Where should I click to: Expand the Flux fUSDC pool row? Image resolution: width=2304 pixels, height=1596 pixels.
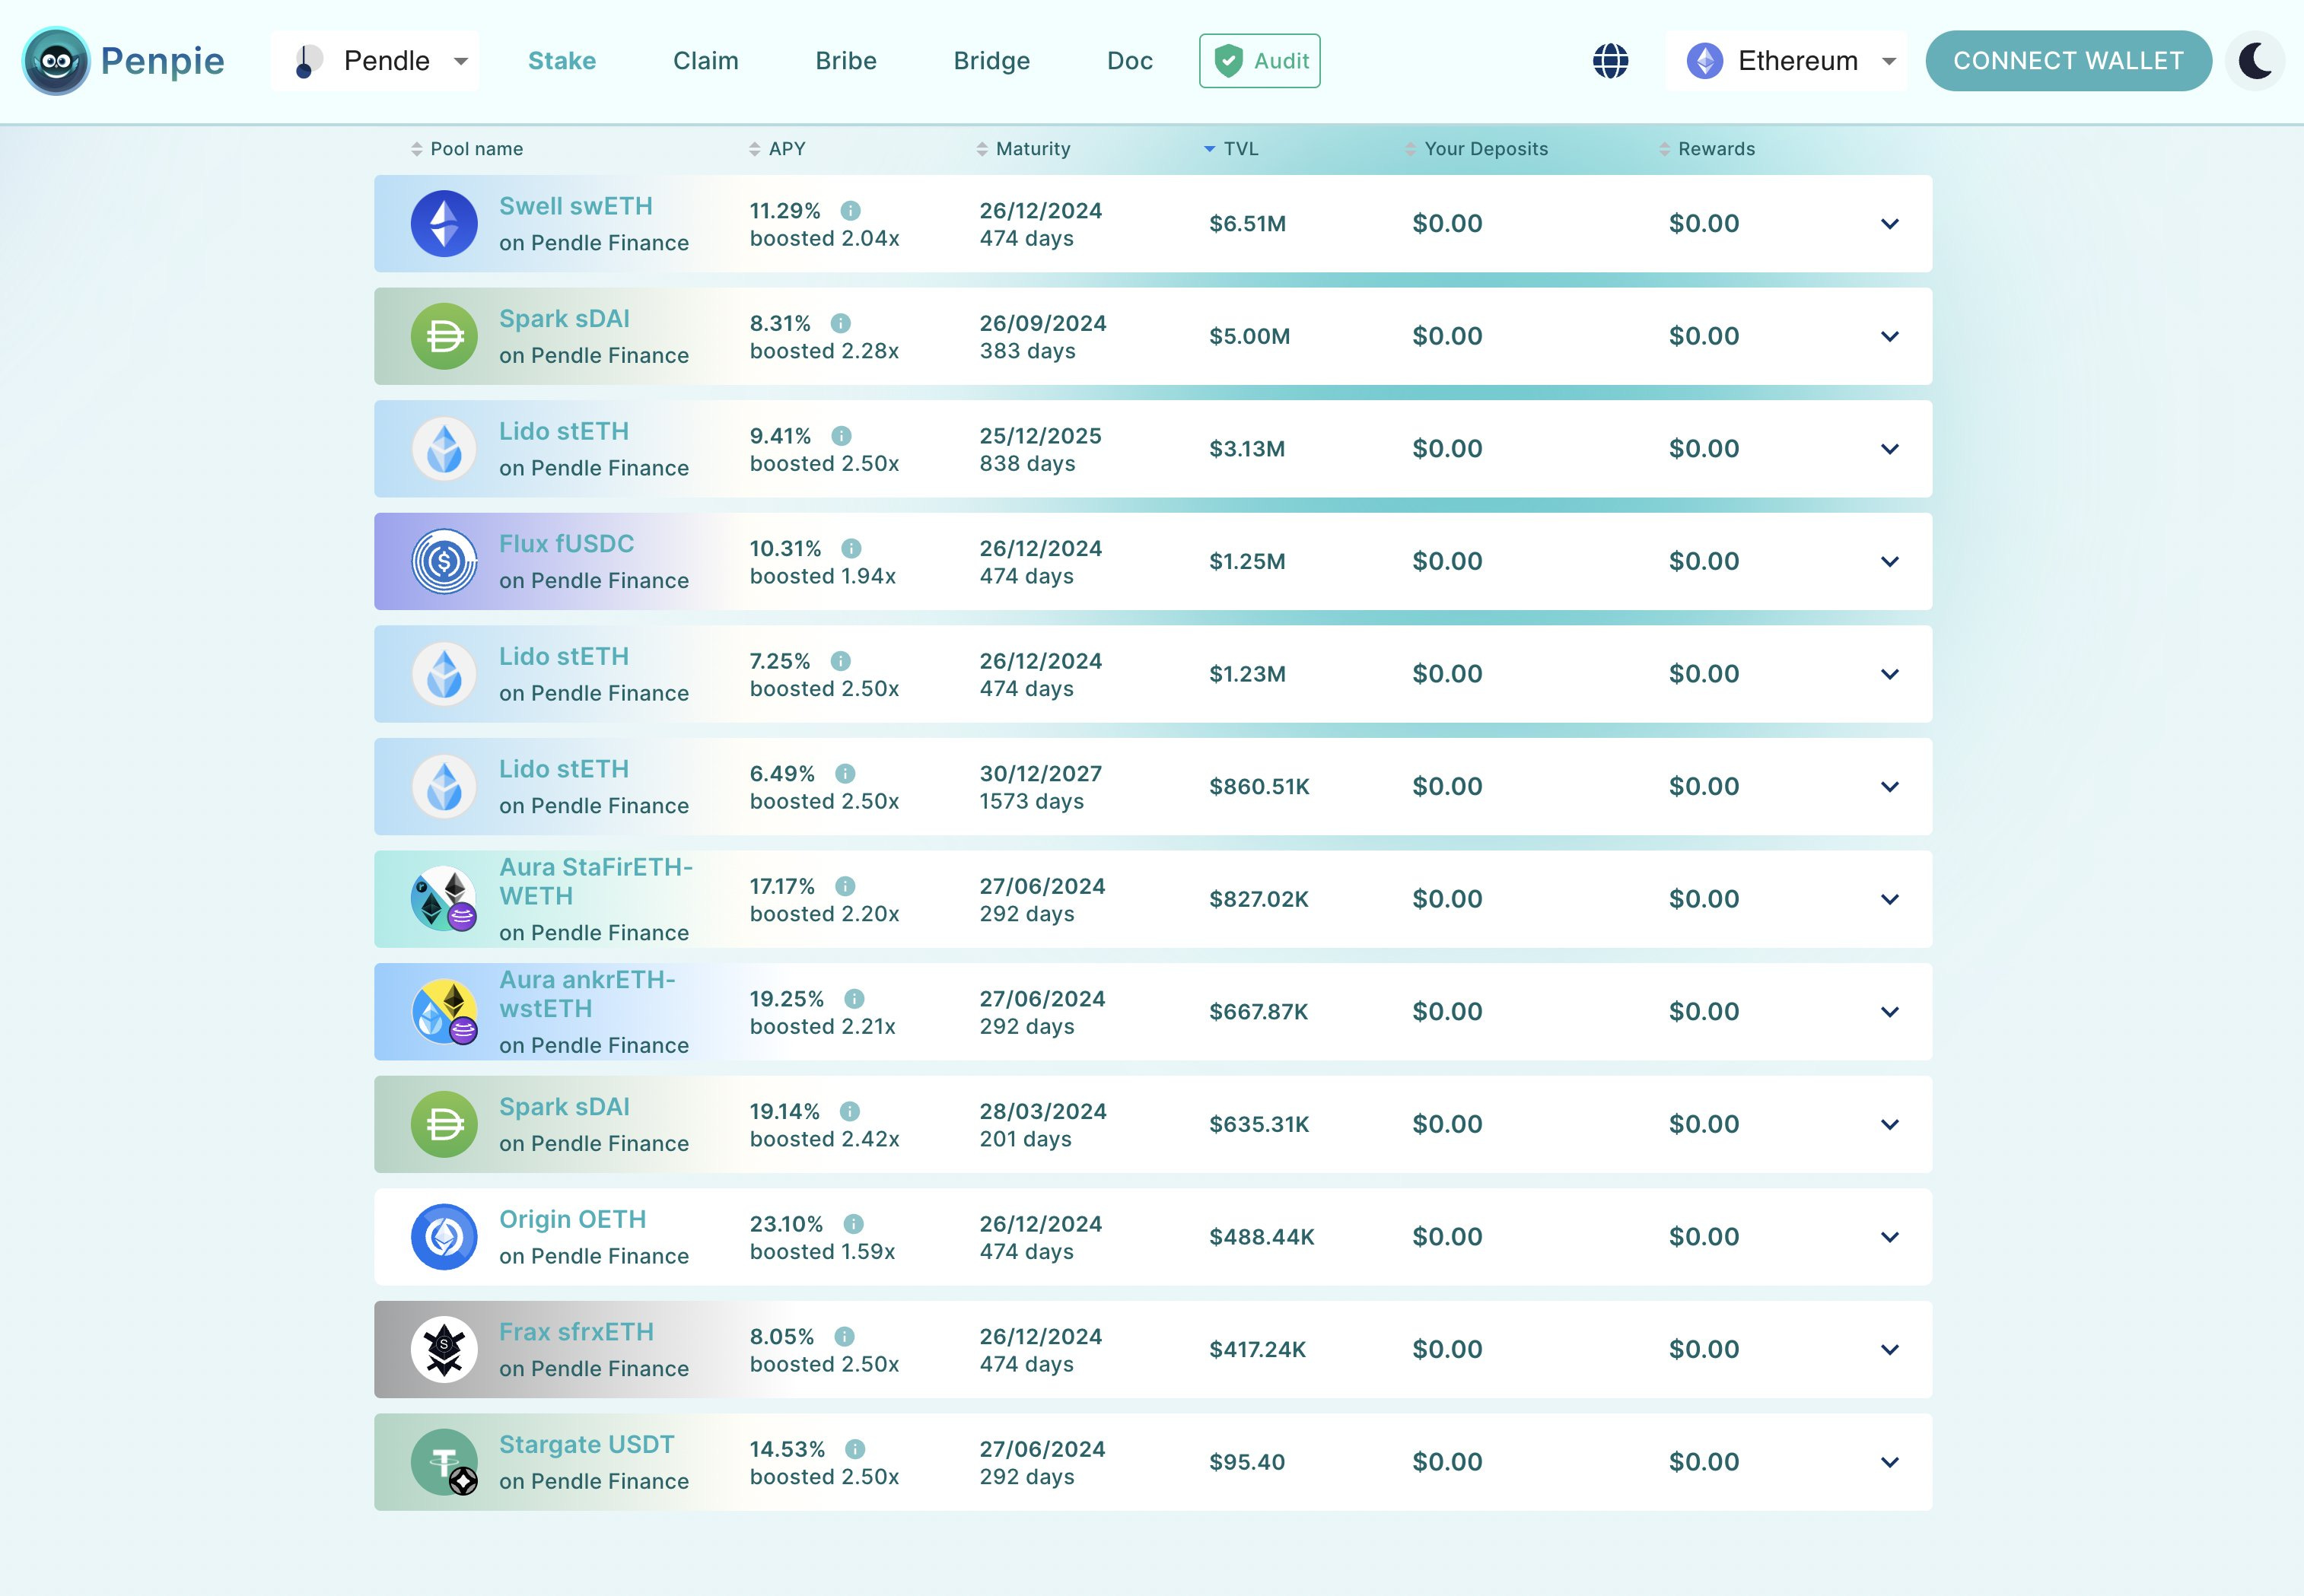coord(1889,562)
